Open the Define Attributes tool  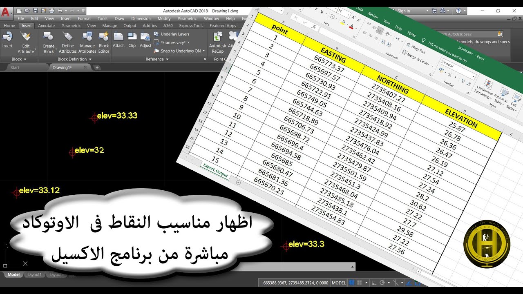(x=68, y=42)
